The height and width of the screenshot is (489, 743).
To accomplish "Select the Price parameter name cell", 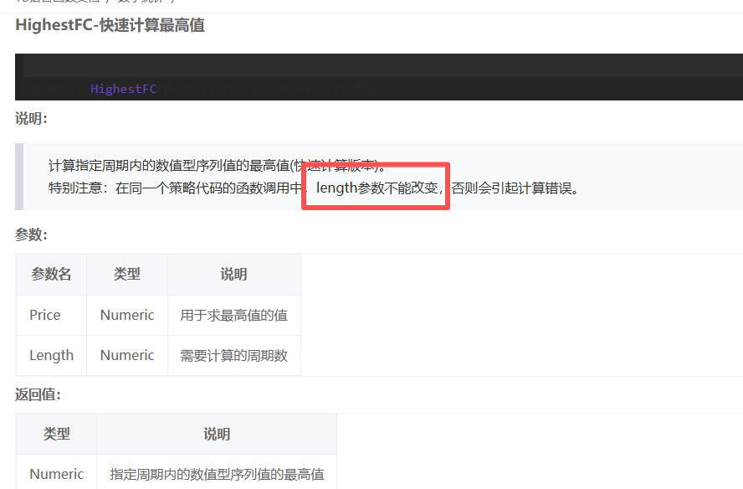I will 45,315.
